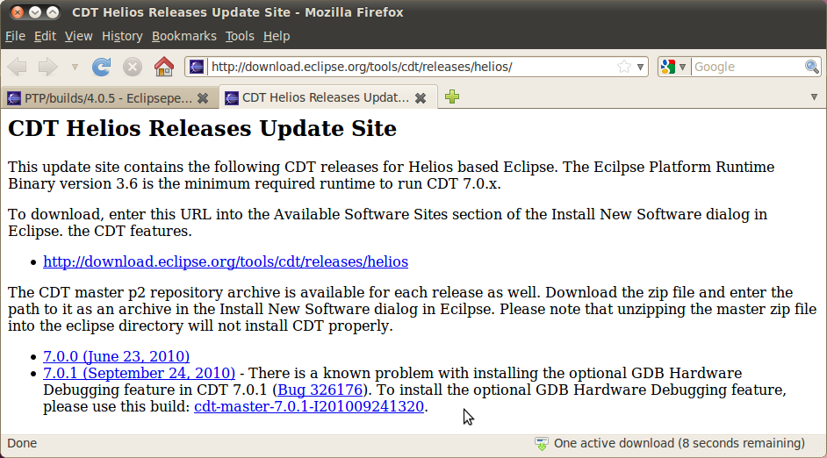This screenshot has height=458, width=827.
Task: Follow the download.eclipse.org helios link
Action: 226,262
